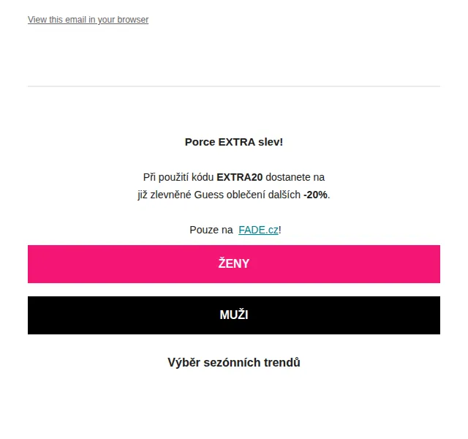The width and height of the screenshot is (468, 439).
Task: Click the bold -20% discount text
Action: coord(315,195)
